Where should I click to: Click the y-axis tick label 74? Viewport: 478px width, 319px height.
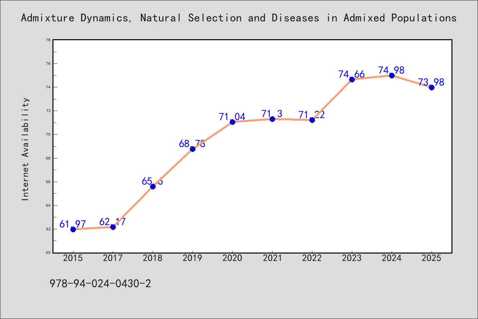coord(48,87)
